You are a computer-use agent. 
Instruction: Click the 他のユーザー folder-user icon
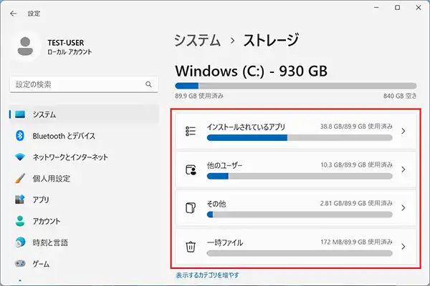[191, 169]
